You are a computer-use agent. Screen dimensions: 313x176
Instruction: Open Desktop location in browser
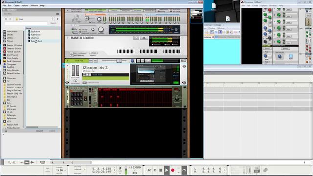pyautogui.click(x=10, y=67)
